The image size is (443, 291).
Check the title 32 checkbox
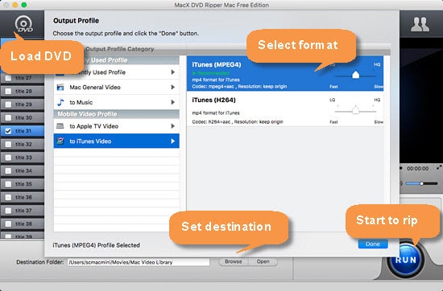click(8, 144)
